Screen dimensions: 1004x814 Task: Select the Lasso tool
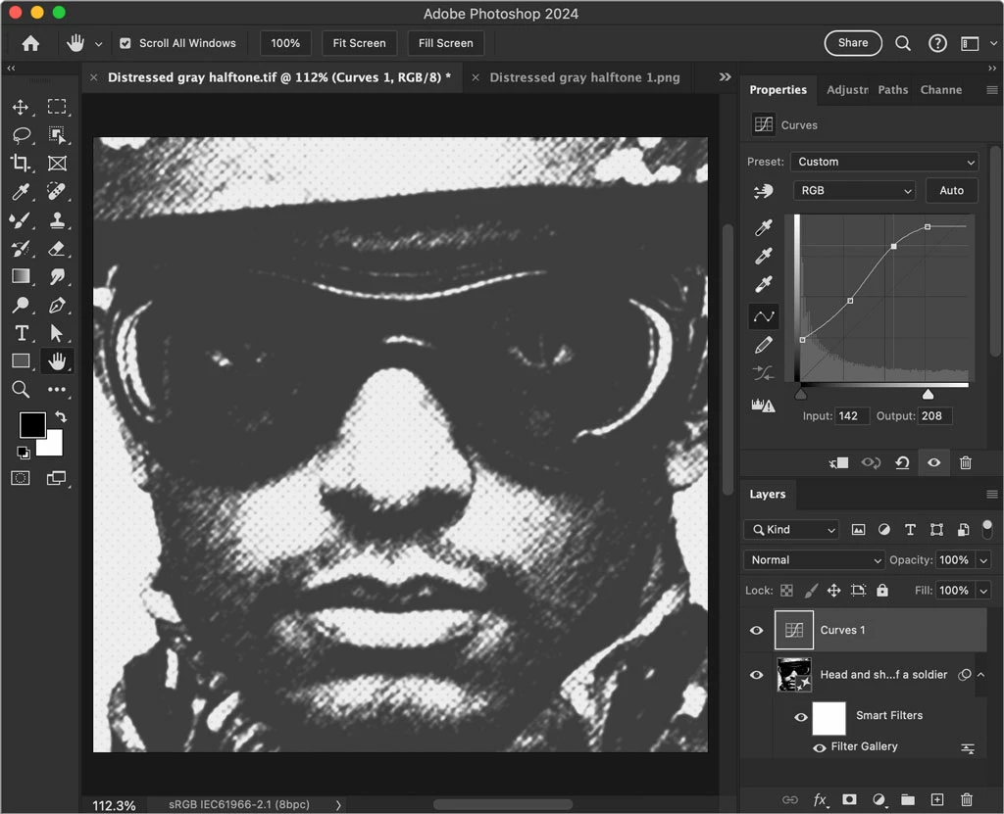(x=21, y=135)
